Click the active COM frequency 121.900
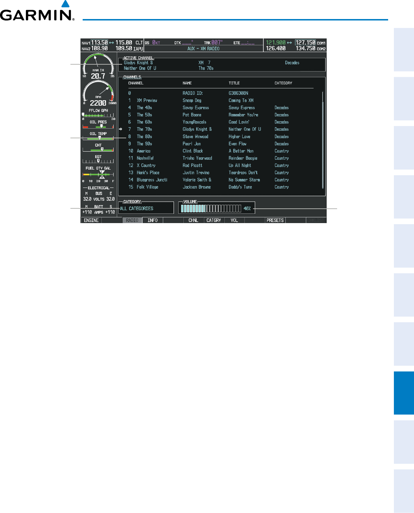This screenshot has height=513, width=414. pos(276,42)
